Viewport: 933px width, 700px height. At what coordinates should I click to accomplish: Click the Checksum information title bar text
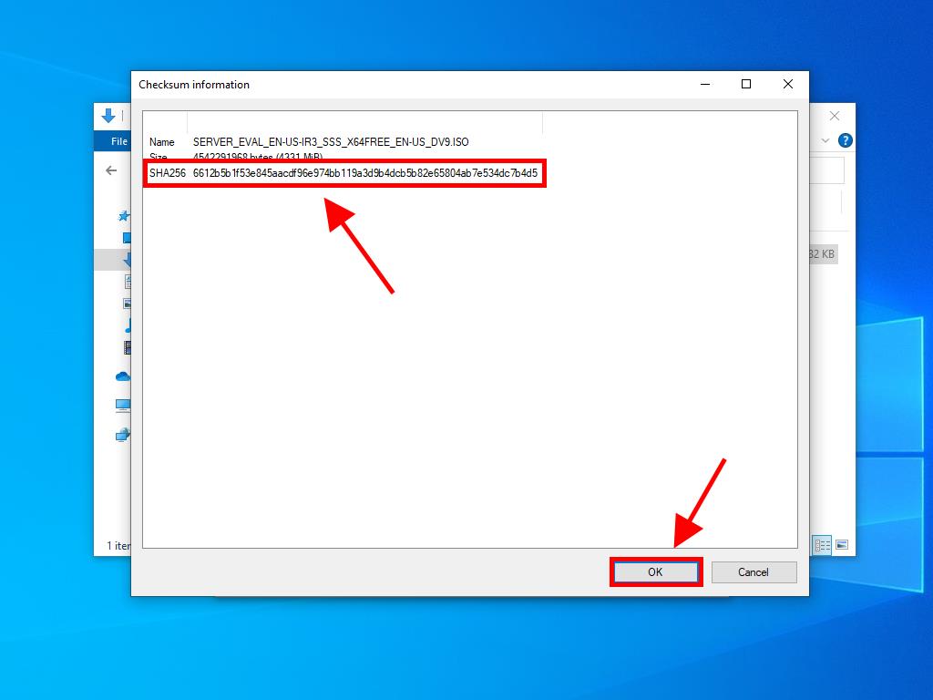pos(194,85)
